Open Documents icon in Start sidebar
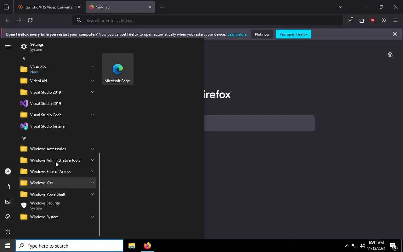Viewport: 403px width, 252px height. coord(8,186)
